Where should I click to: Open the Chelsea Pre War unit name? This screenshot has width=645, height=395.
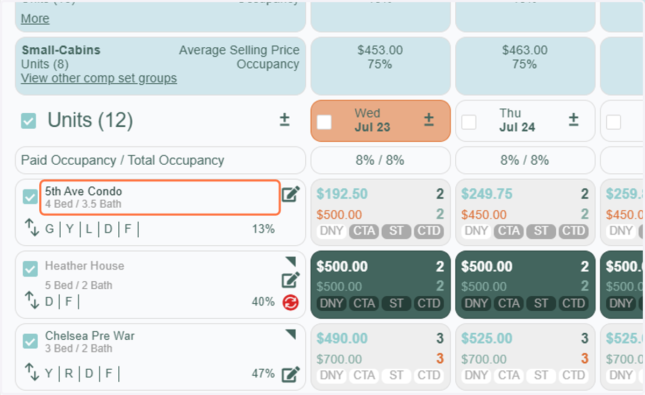pos(90,337)
